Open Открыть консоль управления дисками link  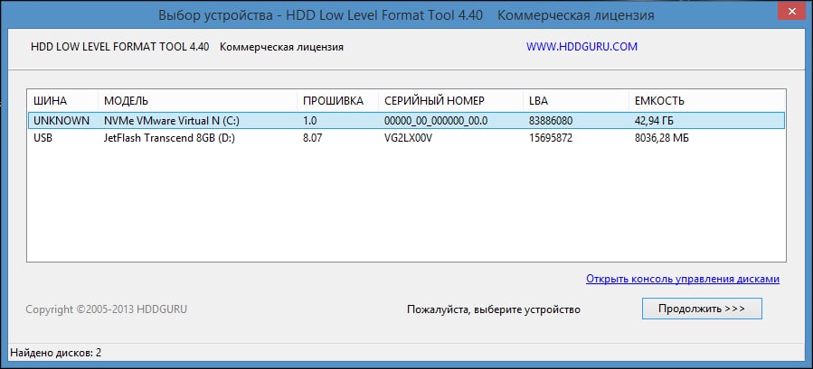point(683,279)
